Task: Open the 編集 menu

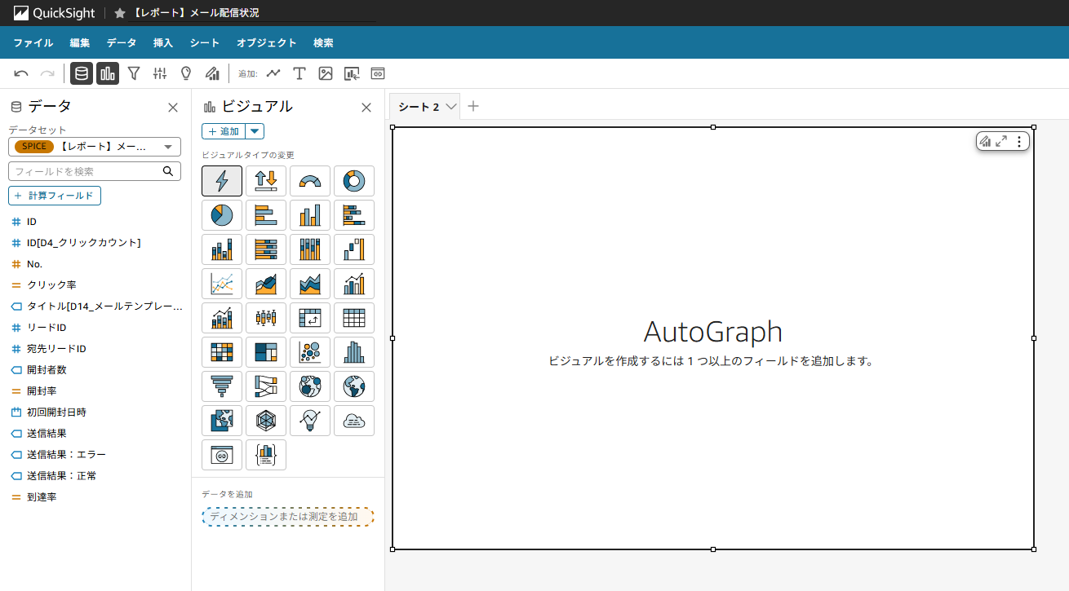Action: [x=80, y=42]
